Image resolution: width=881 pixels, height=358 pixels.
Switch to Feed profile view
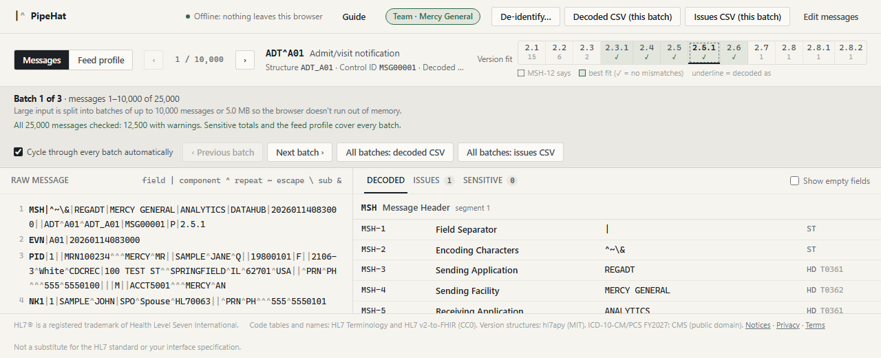tap(101, 60)
